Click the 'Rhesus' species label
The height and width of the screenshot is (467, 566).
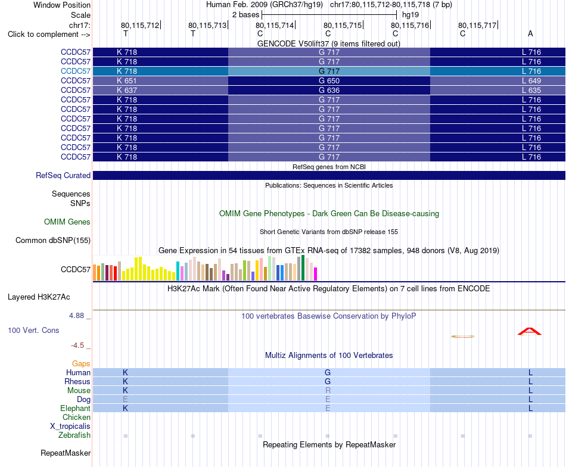point(77,381)
